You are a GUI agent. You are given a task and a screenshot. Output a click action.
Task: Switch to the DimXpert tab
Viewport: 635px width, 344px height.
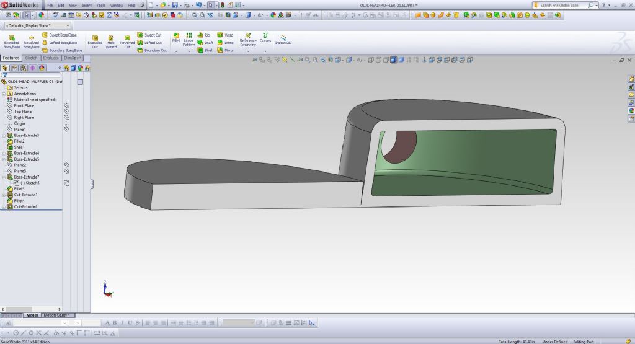coord(73,58)
